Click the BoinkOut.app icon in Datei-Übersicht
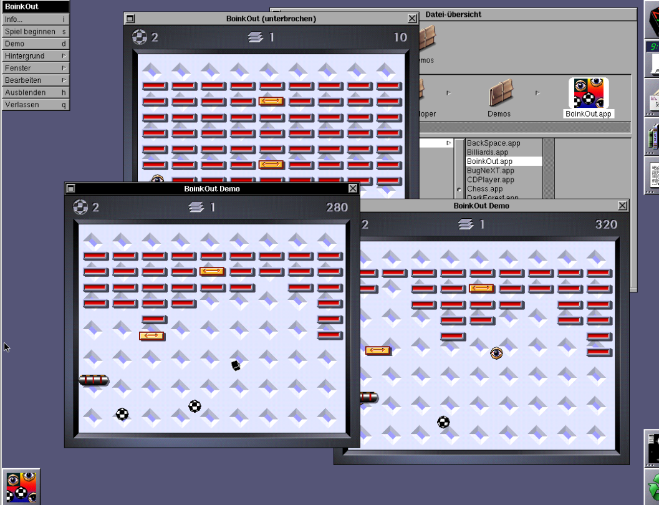The width and height of the screenshot is (659, 505). coord(589,94)
